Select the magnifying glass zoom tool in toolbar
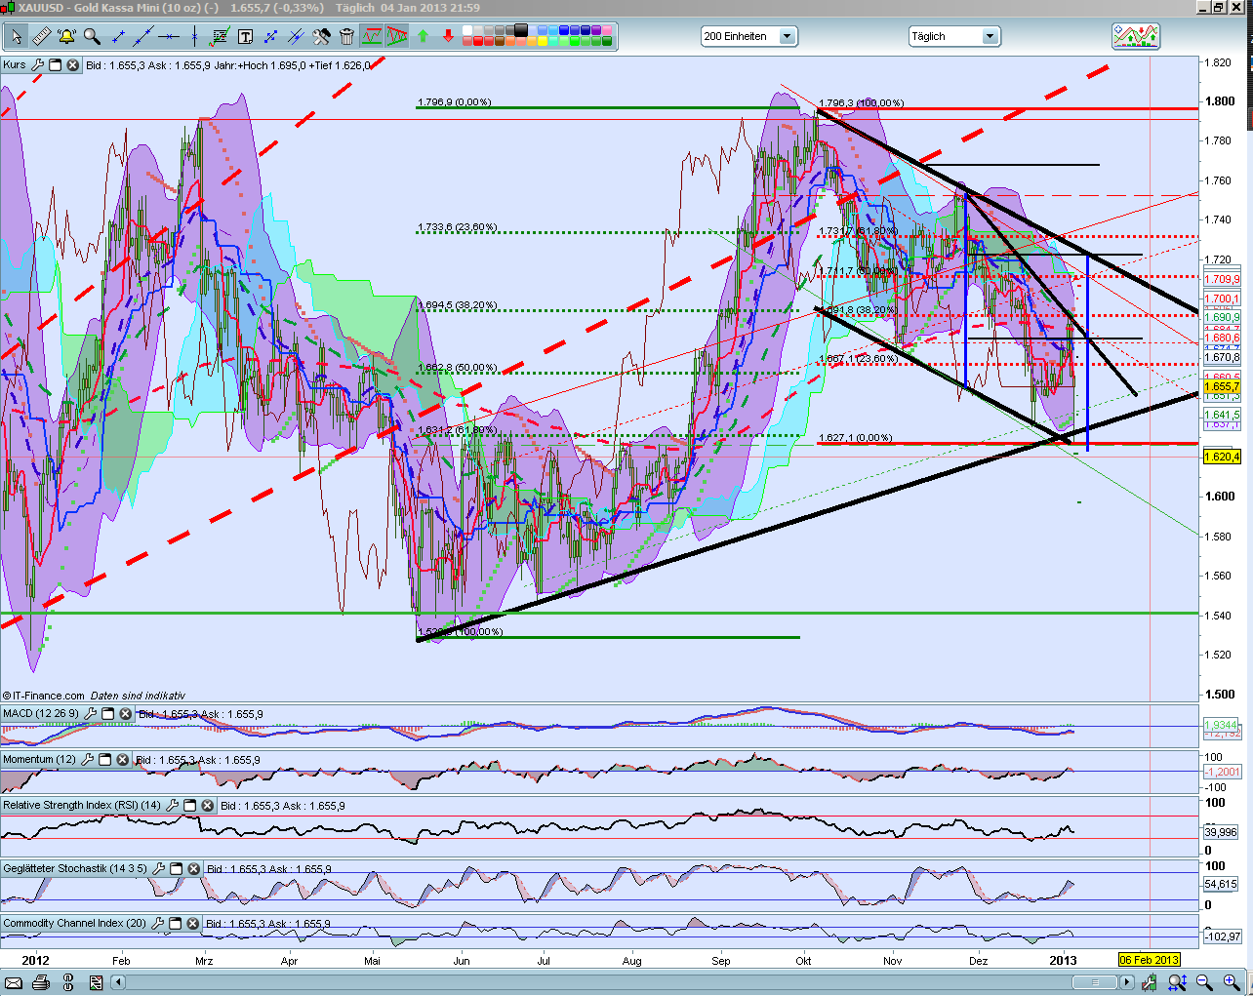The height and width of the screenshot is (996, 1253). (92, 37)
